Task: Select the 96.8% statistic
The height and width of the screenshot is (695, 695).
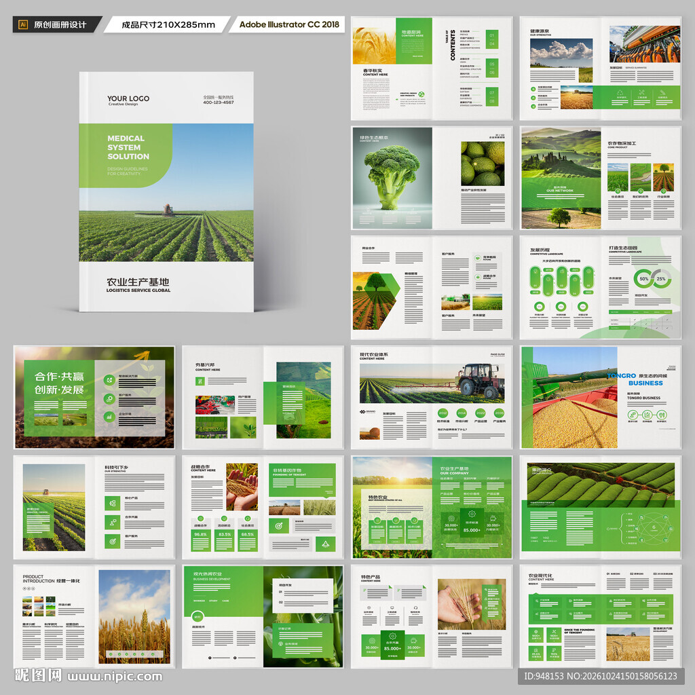Action: pos(200,534)
